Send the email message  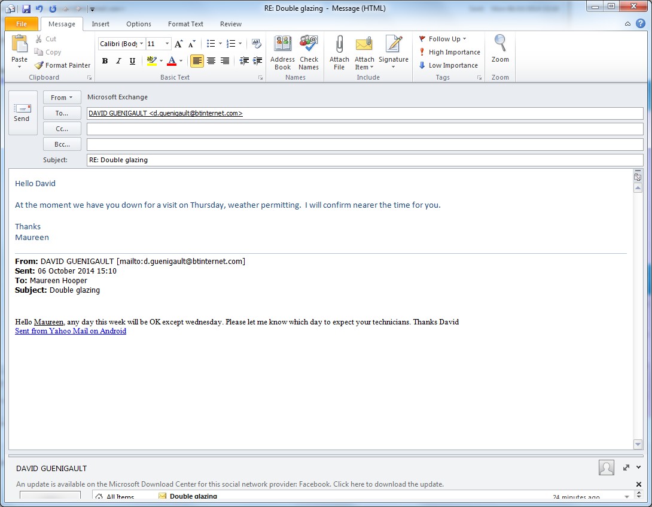coord(23,113)
